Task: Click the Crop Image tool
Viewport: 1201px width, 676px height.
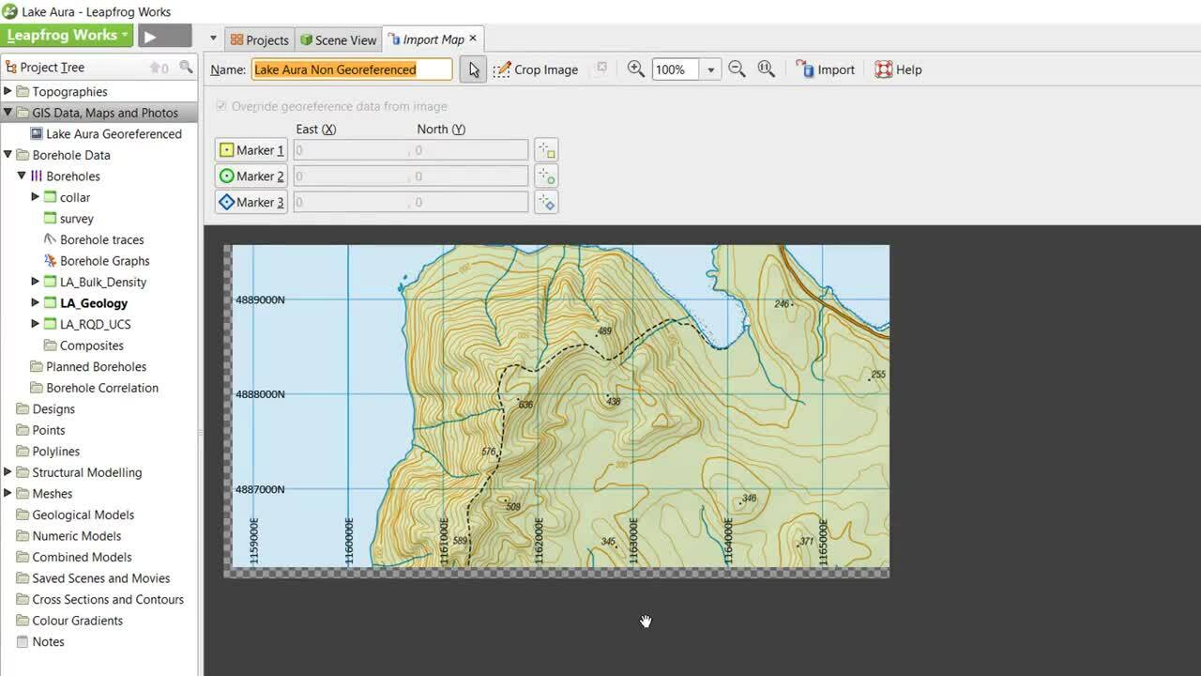Action: [536, 69]
